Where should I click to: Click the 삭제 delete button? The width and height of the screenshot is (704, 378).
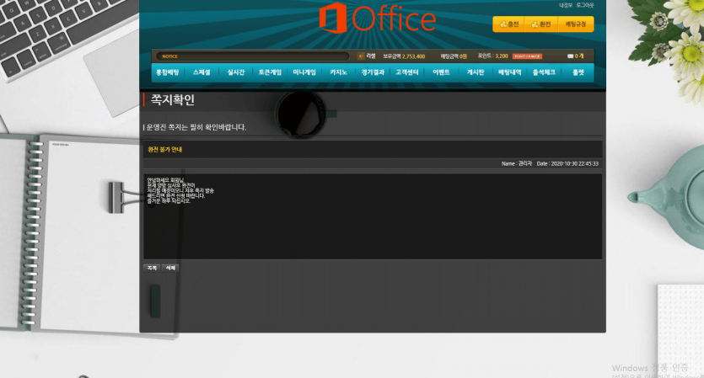[170, 268]
